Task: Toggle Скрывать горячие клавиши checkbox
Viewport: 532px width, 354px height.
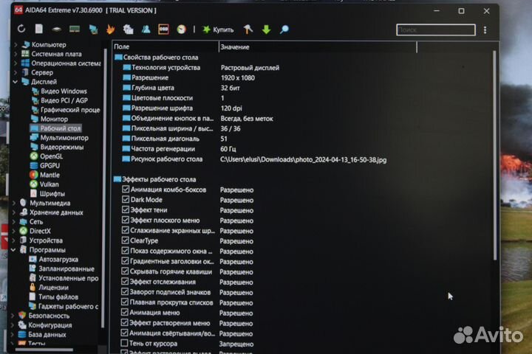Action: (x=125, y=271)
